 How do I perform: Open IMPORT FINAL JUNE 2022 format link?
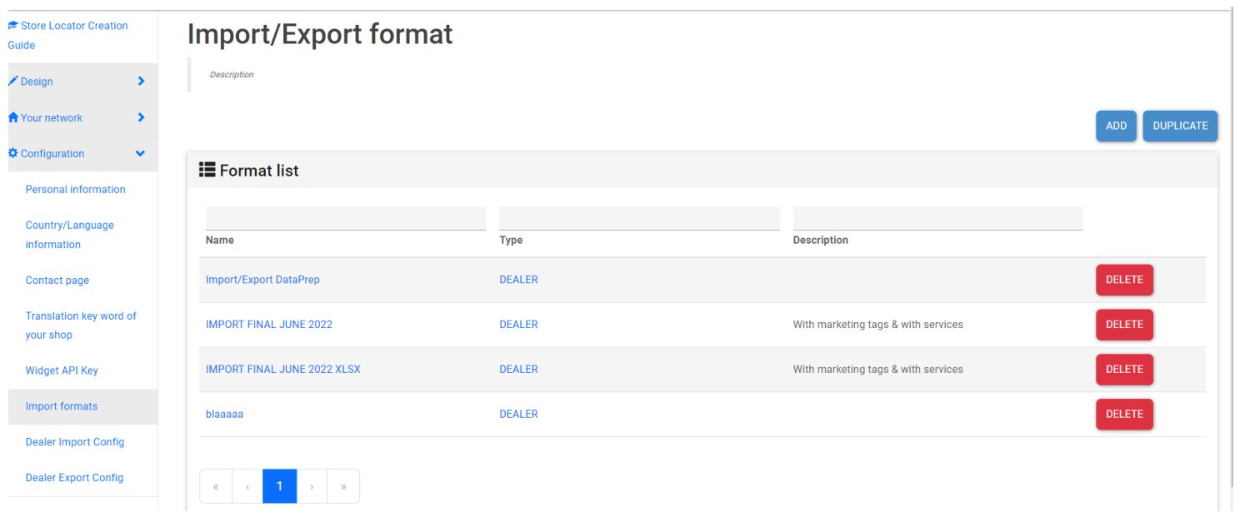point(269,325)
